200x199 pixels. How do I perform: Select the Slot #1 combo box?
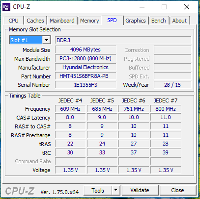point(30,40)
